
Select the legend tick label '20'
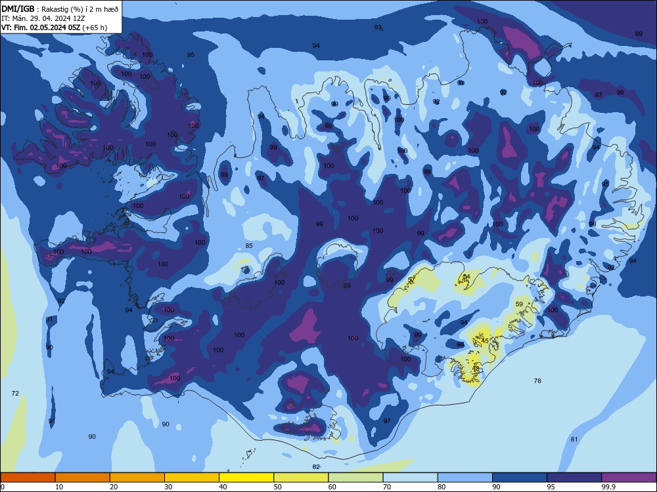[x=114, y=487]
